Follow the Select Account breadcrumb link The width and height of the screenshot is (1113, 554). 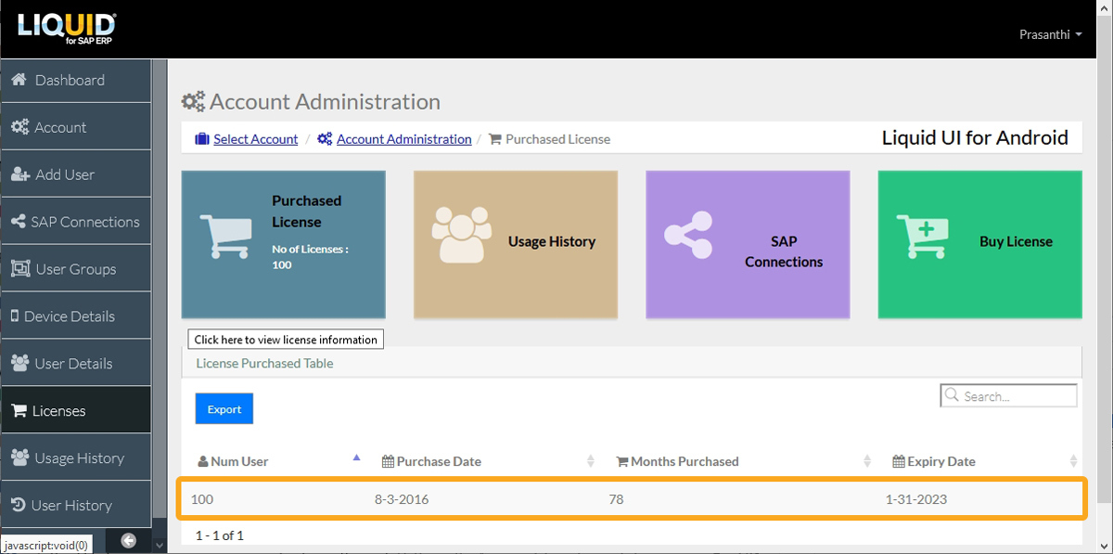(255, 139)
